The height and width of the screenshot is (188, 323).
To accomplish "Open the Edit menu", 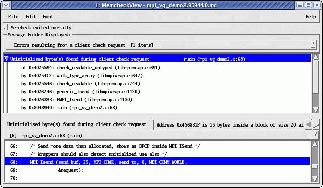I will pyautogui.click(x=31, y=17).
